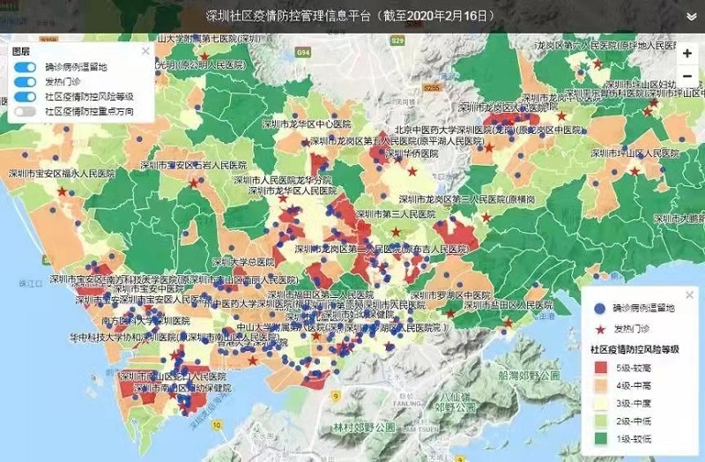
Task: Close the 图层 layers panel
Action: point(145,51)
